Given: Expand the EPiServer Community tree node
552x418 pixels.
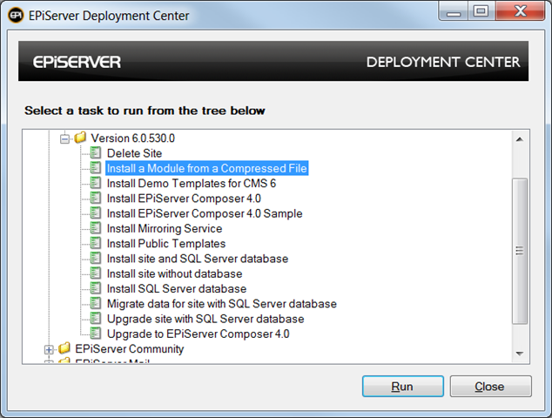Looking at the screenshot, I should tap(49, 349).
